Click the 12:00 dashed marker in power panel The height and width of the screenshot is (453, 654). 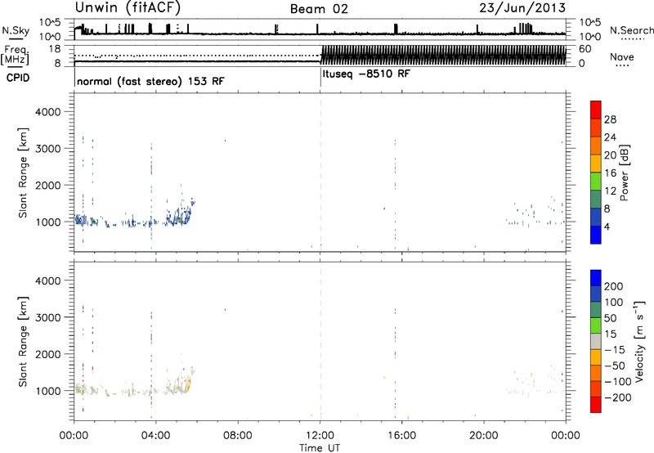pos(320,173)
